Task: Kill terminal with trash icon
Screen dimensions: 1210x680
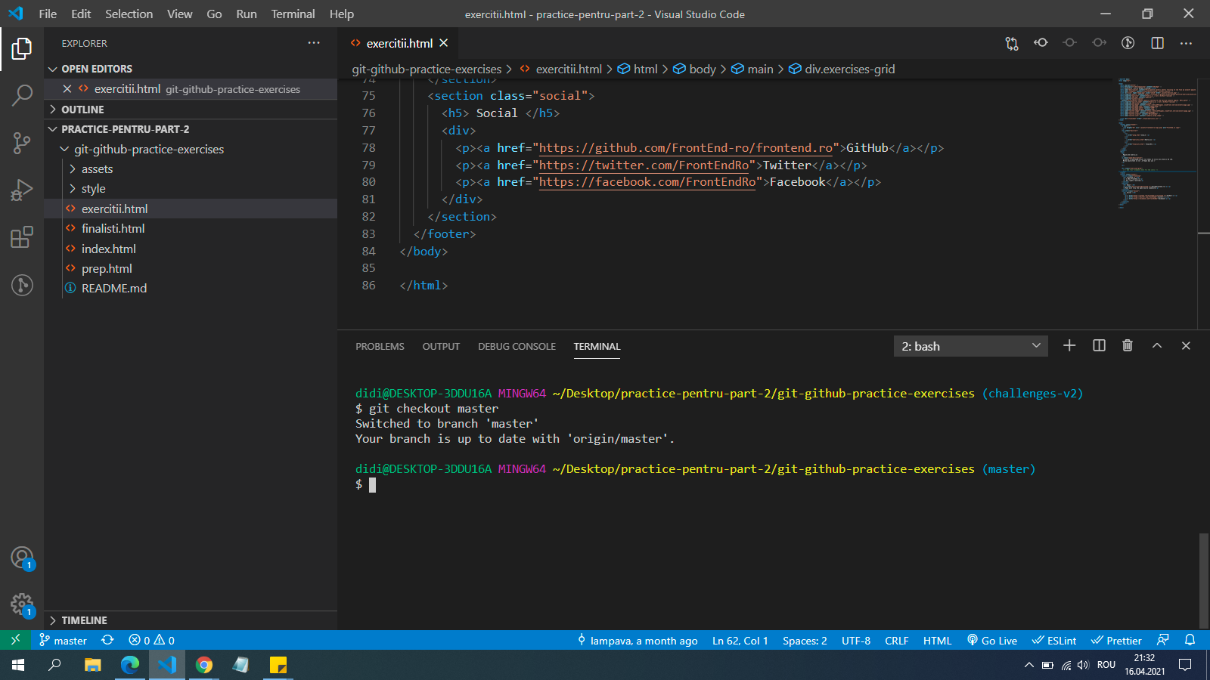Action: click(x=1128, y=345)
